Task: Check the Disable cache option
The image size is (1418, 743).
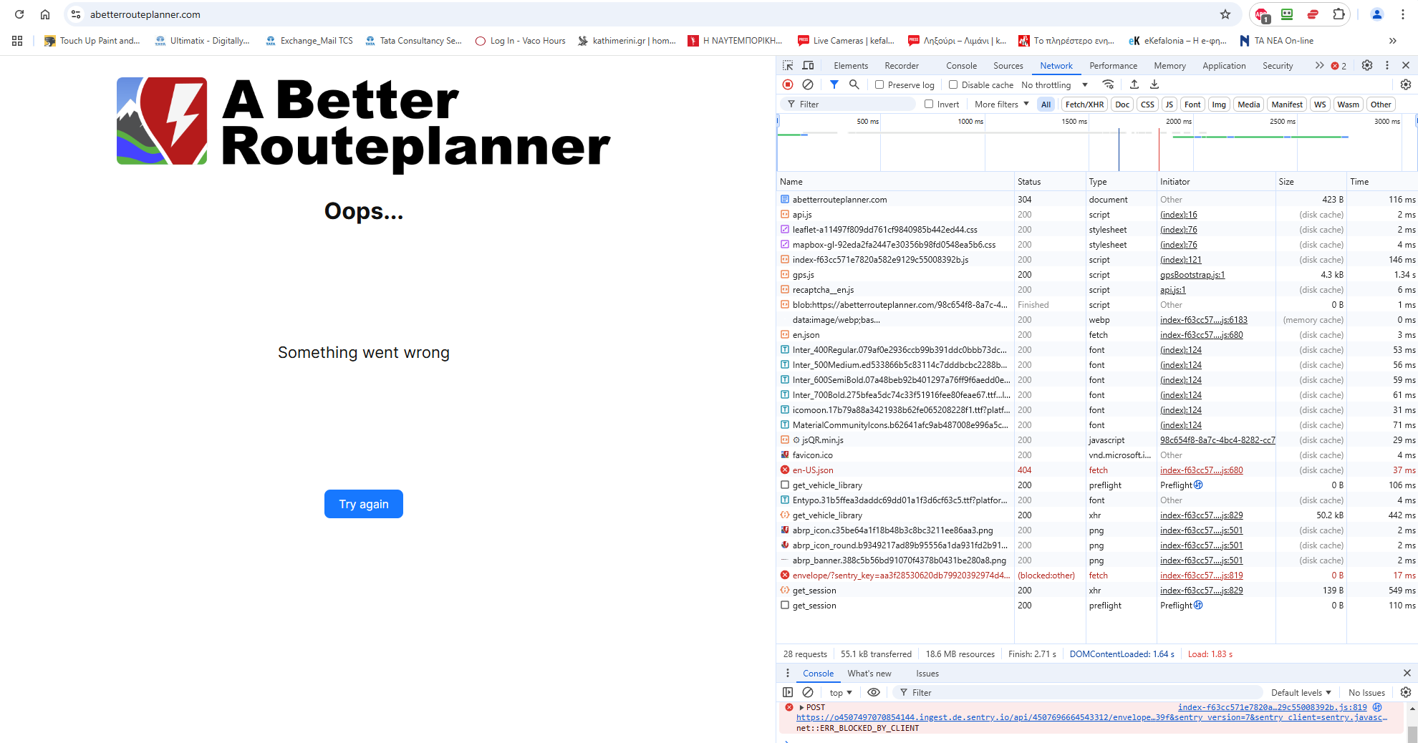Action: [953, 84]
